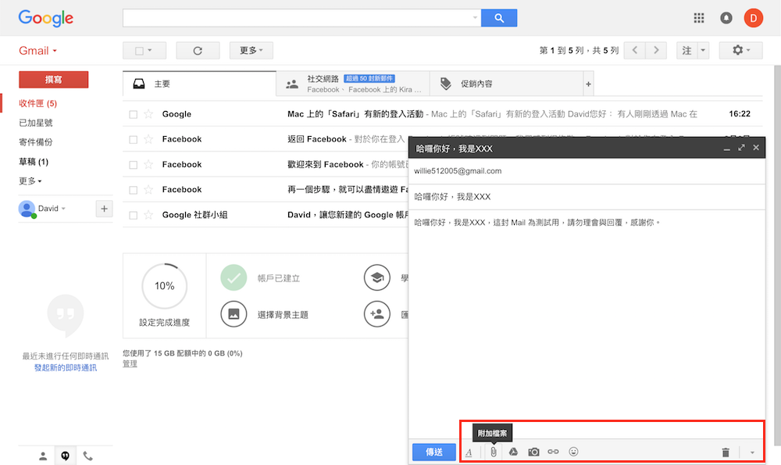Open the Google apps grid icon
Image resolution: width=781 pixels, height=465 pixels.
point(699,18)
